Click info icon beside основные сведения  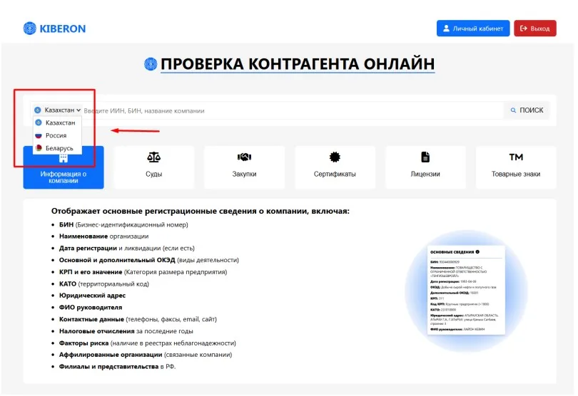point(477,251)
